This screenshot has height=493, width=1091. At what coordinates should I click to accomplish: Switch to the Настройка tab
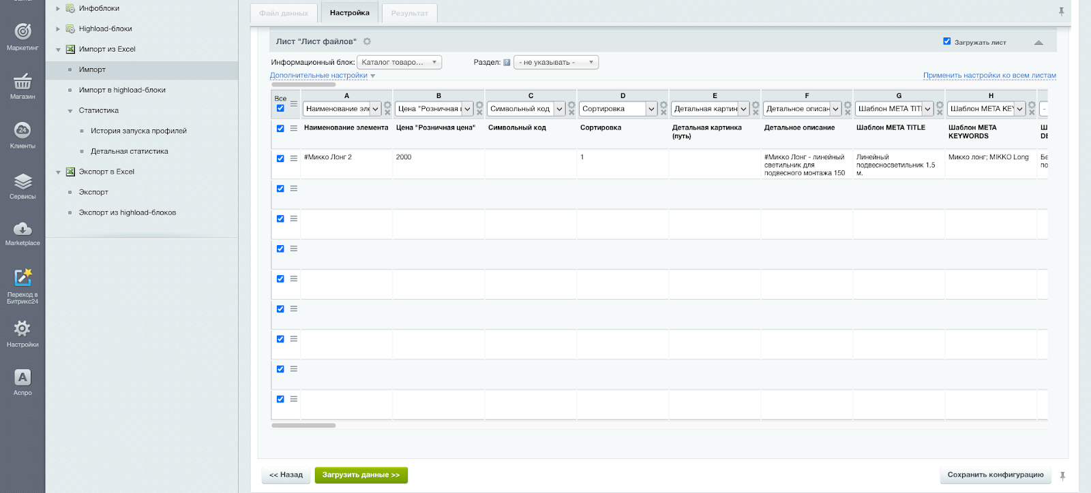350,12
